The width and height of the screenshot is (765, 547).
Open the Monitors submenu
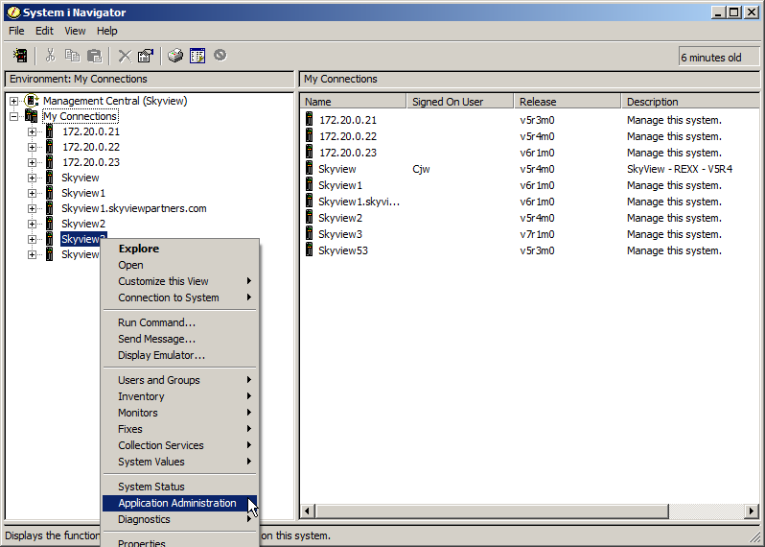coord(179,413)
